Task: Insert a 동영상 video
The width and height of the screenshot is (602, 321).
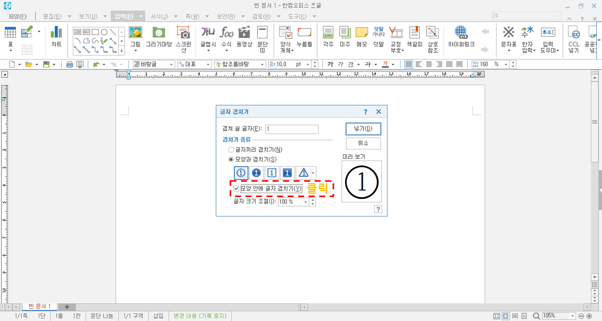Action: tap(244, 37)
